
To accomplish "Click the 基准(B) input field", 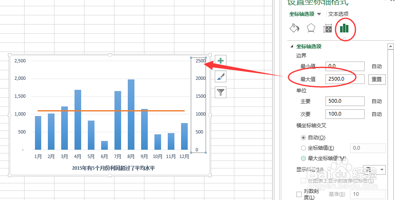I will click(368, 194).
